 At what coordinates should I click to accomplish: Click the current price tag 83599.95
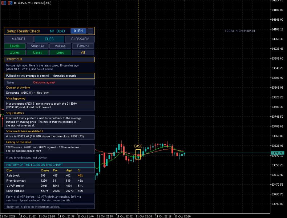(x=277, y=153)
